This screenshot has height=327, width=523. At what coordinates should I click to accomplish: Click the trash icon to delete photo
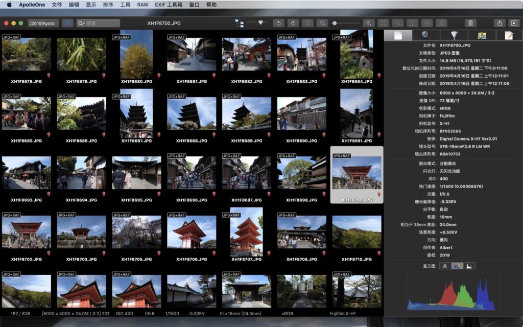point(470,23)
